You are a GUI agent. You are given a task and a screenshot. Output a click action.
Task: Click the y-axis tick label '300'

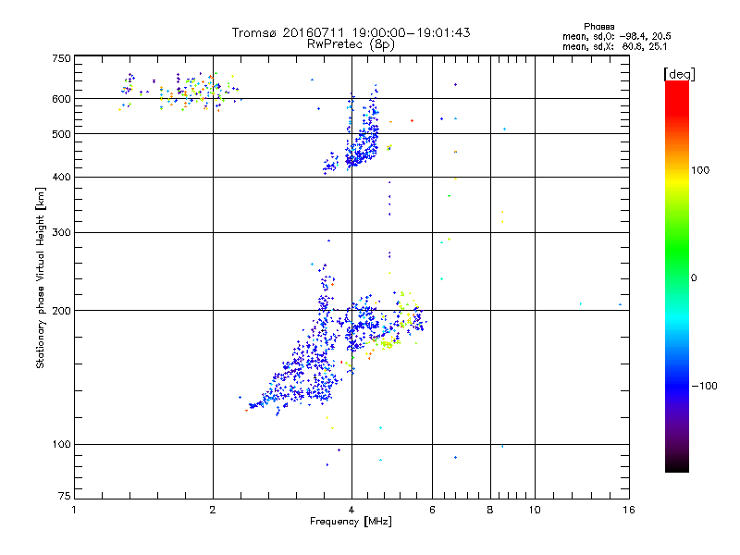tap(61, 233)
